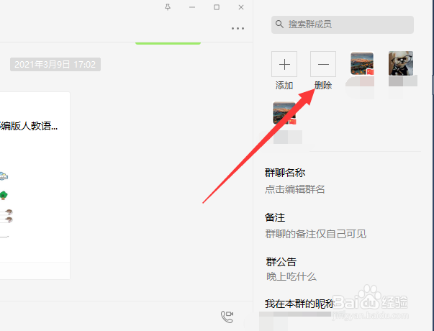Open the group notice 晚上吃什么

pyautogui.click(x=291, y=276)
